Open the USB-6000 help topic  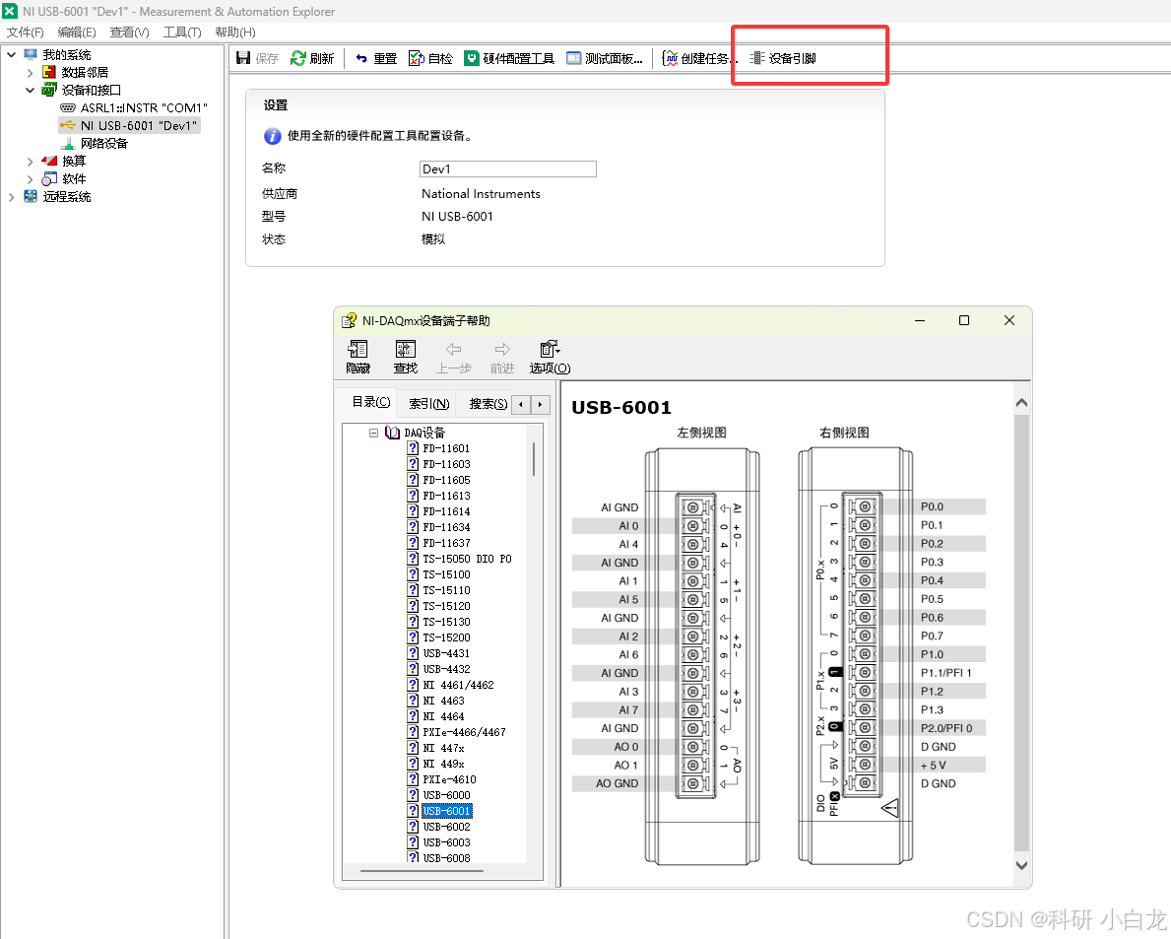446,795
